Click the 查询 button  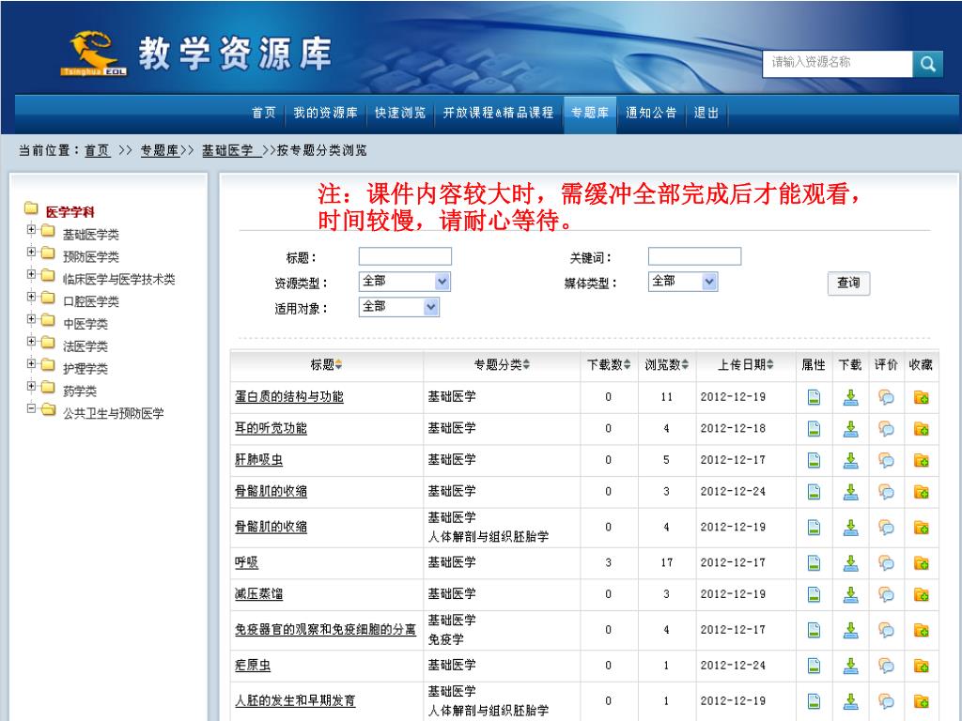click(x=847, y=284)
